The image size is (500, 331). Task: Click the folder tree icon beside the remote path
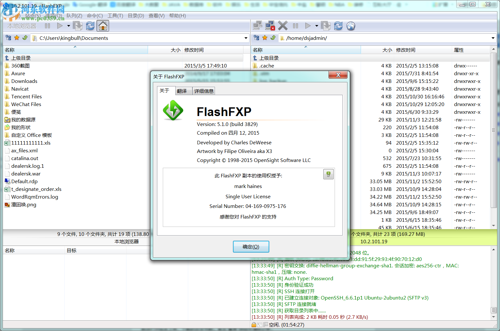pos(257,38)
